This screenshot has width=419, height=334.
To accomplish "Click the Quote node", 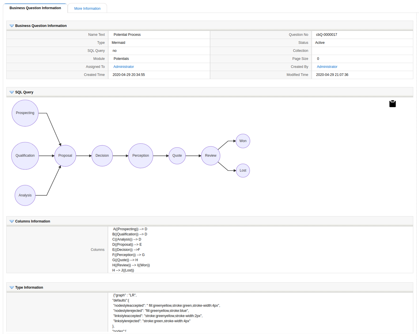I will tap(177, 156).
